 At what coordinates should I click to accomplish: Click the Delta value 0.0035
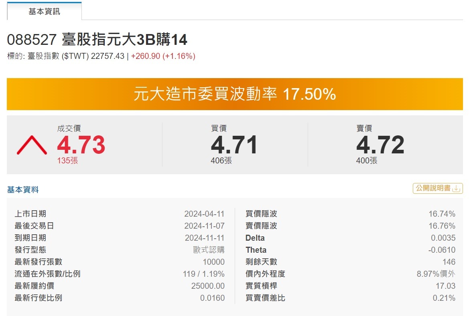point(443,238)
